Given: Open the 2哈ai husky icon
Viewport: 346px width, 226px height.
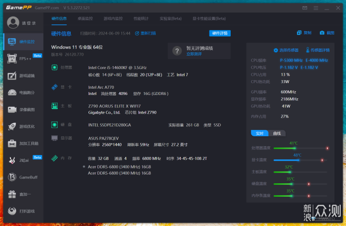Looking at the screenshot, I should coord(12,160).
